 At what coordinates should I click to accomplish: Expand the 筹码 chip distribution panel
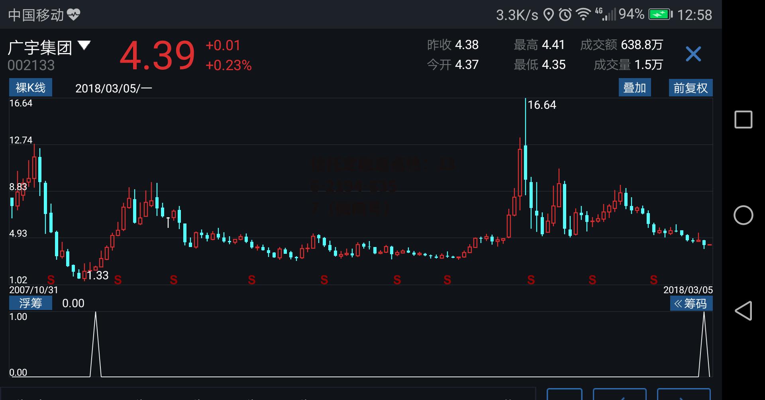[691, 304]
